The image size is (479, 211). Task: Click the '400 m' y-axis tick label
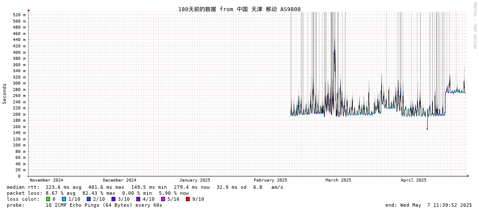coord(20,52)
